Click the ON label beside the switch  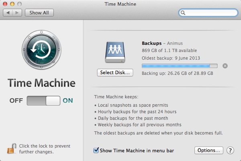68,101
